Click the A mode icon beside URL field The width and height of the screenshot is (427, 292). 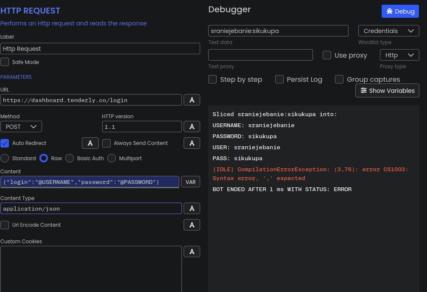(x=192, y=100)
